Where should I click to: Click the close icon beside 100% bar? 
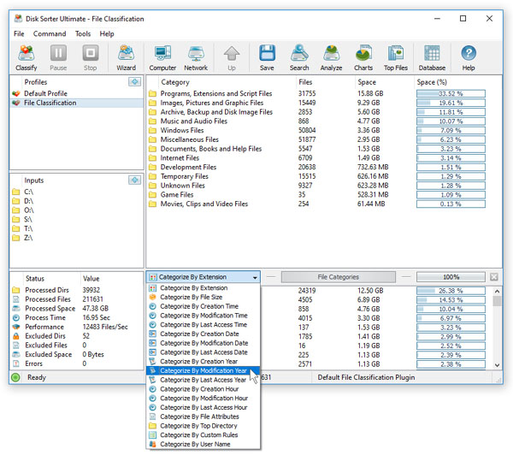[493, 277]
